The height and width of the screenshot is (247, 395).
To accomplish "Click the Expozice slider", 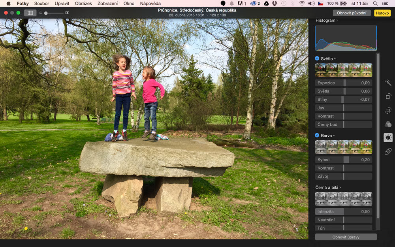I will [344, 83].
